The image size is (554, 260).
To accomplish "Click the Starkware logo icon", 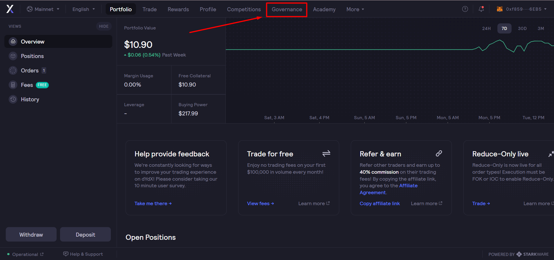I will point(519,254).
